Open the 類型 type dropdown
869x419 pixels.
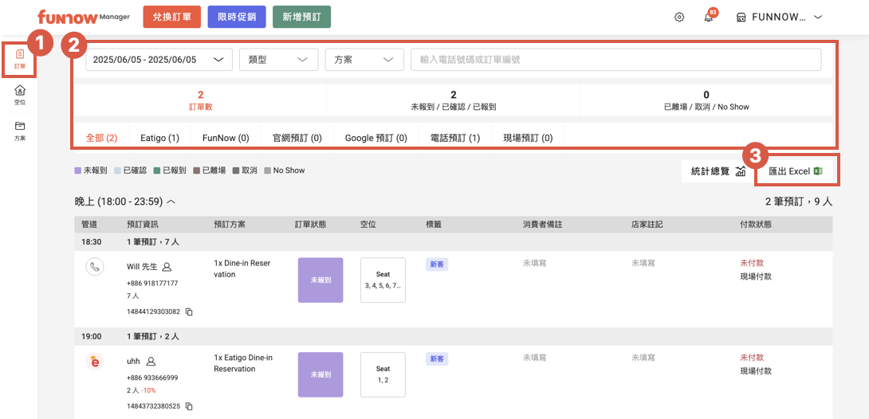coord(278,60)
